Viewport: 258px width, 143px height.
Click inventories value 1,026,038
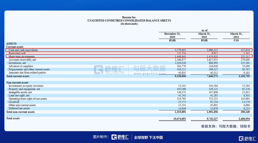click(180, 63)
